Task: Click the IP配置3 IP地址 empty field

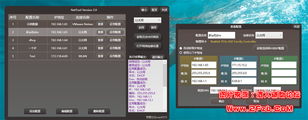Action: [x=284, y=65]
